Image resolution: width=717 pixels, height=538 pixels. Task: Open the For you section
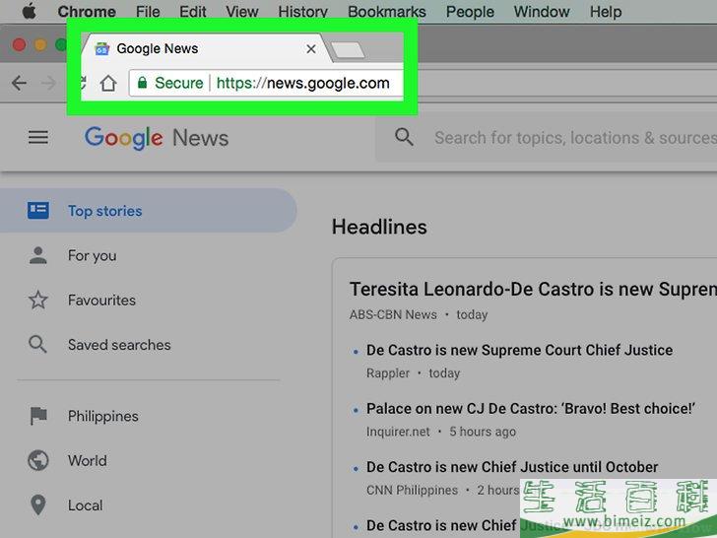click(x=93, y=255)
